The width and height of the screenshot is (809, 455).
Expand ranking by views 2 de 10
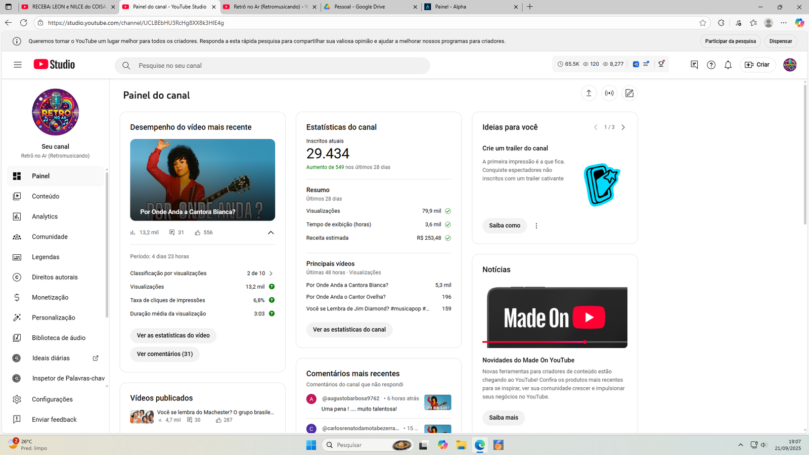(x=271, y=274)
